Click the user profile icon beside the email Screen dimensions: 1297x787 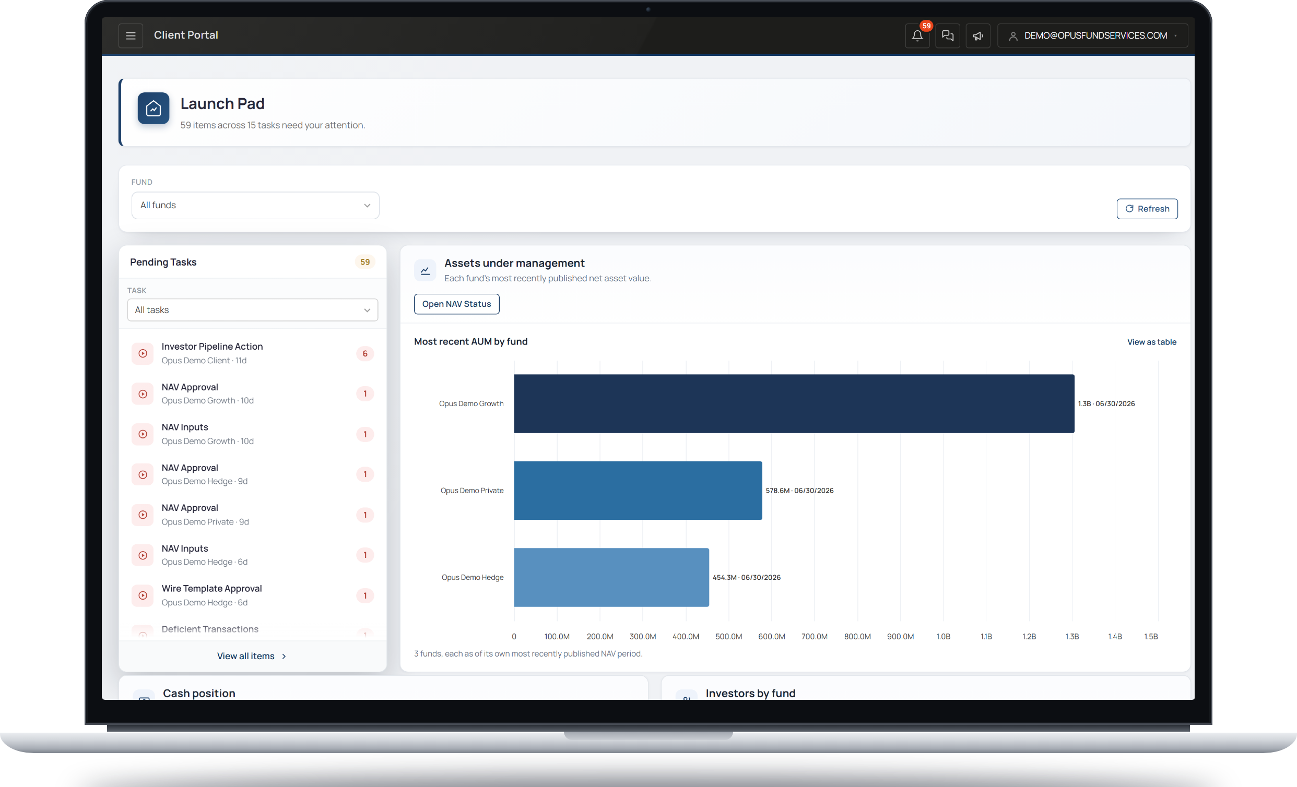[x=1013, y=36]
